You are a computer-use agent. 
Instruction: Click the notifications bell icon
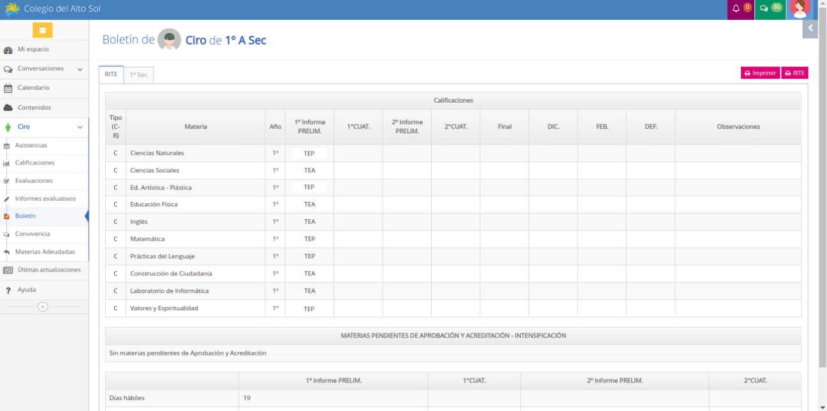pyautogui.click(x=736, y=9)
